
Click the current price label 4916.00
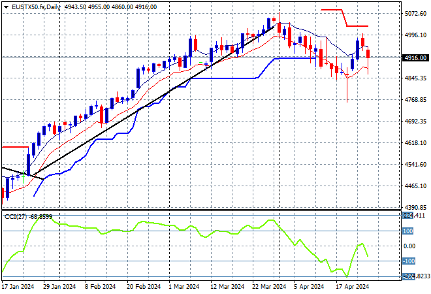(415, 57)
